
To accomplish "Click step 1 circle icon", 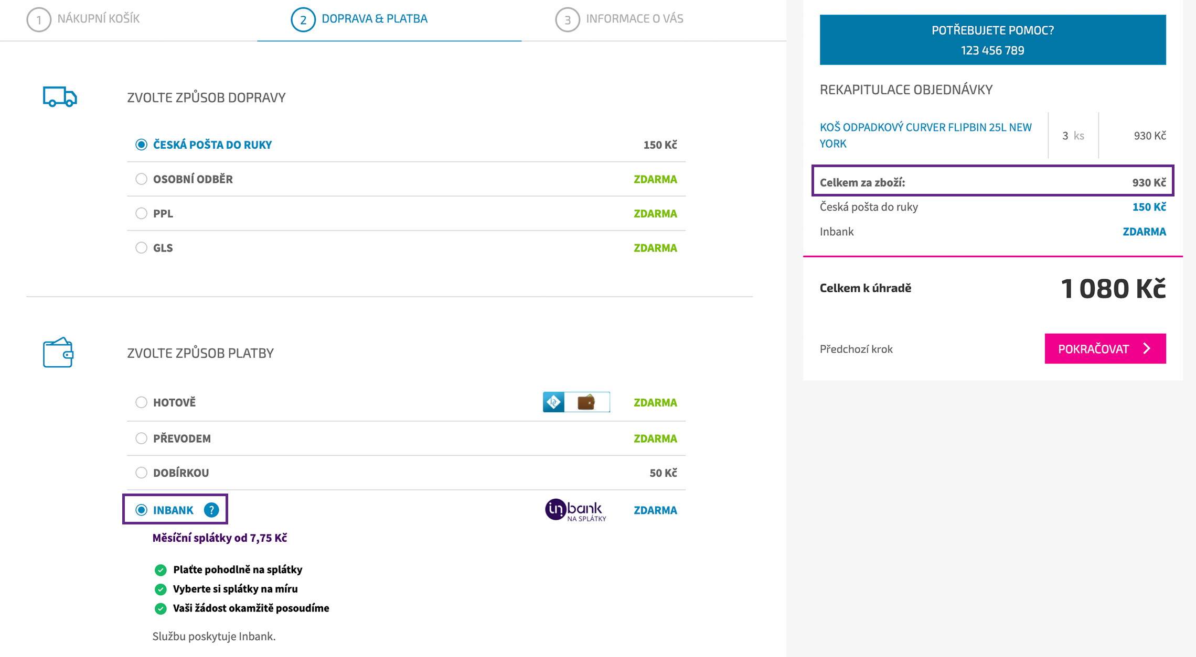I will 39,20.
